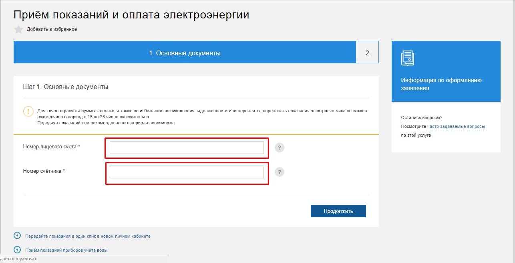The image size is (515, 263).
Task: Click the help icon beside 'Номер лицевого счёта'
Action: 280,148
